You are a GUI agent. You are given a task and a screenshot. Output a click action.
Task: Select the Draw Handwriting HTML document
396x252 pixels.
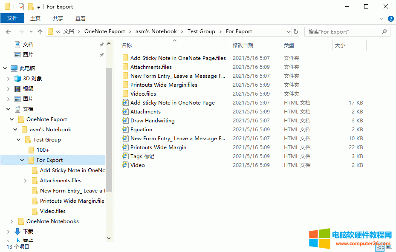pyautogui.click(x=152, y=120)
